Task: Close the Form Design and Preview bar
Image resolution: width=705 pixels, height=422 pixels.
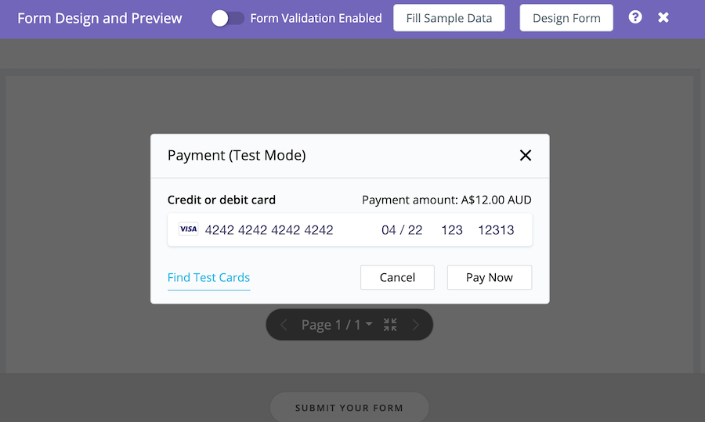Action: pyautogui.click(x=663, y=17)
